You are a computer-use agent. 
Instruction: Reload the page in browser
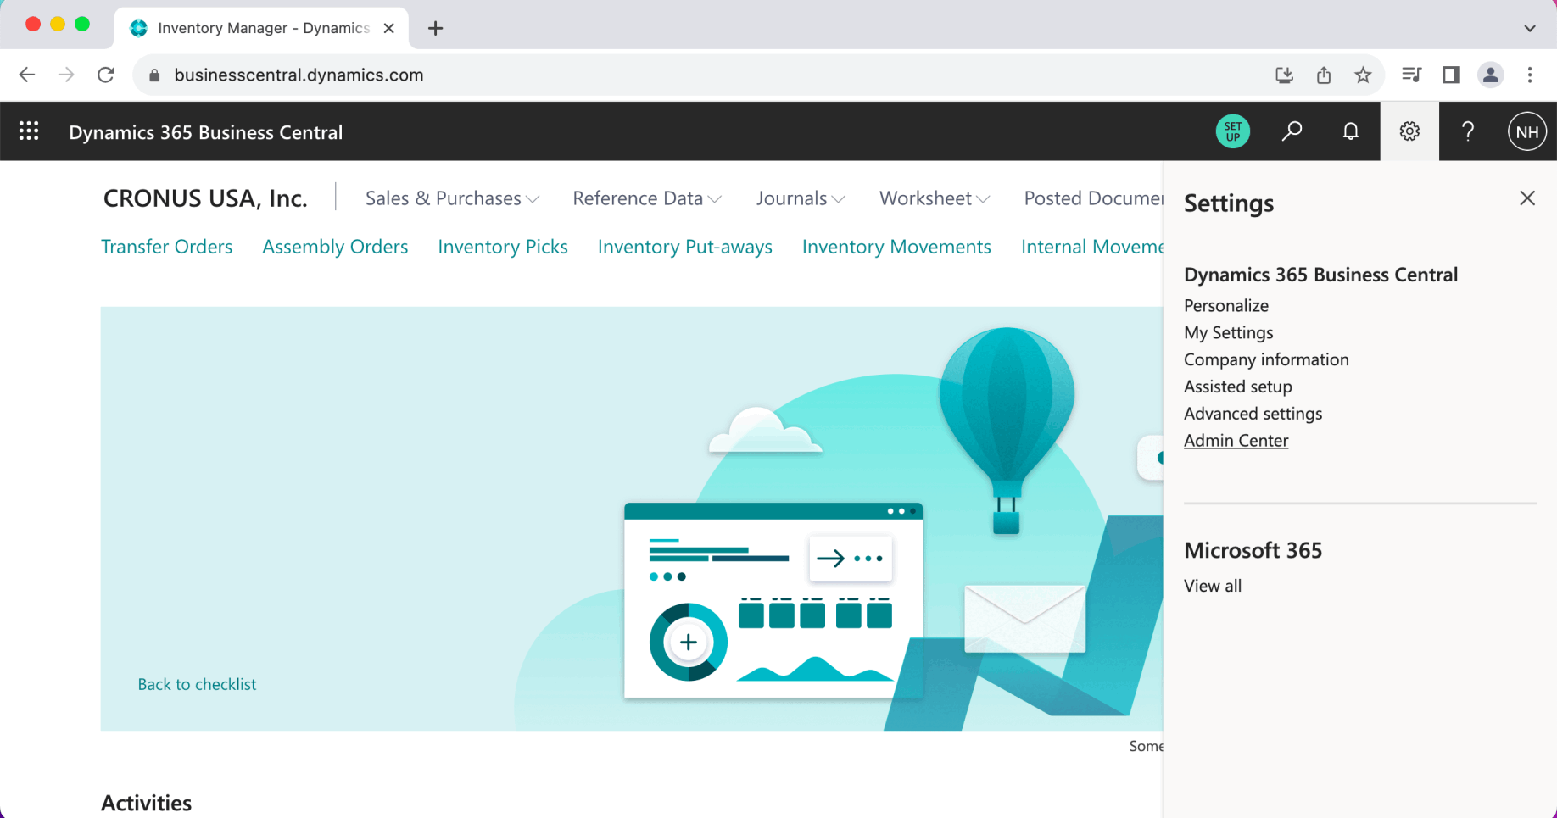tap(106, 75)
